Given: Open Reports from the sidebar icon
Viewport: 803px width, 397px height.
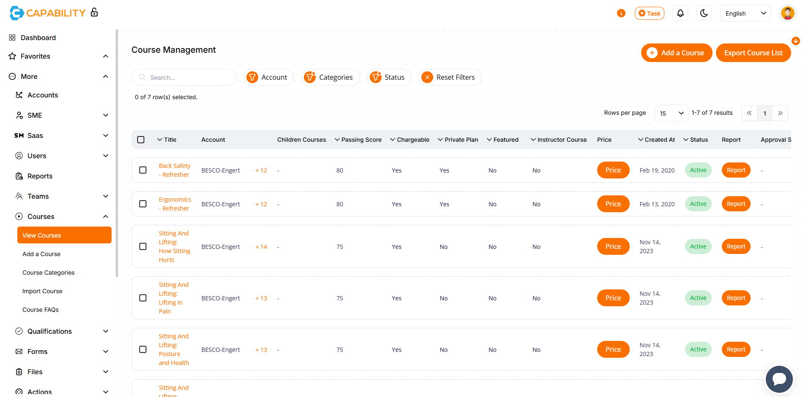Looking at the screenshot, I should (x=19, y=176).
